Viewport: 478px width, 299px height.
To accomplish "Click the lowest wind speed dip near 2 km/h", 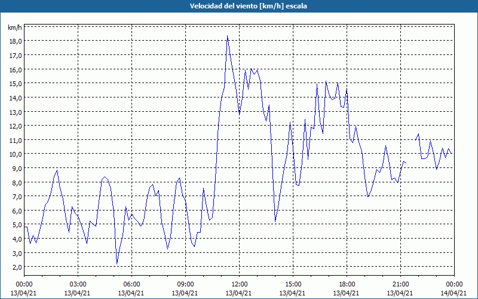I will pyautogui.click(x=117, y=264).
